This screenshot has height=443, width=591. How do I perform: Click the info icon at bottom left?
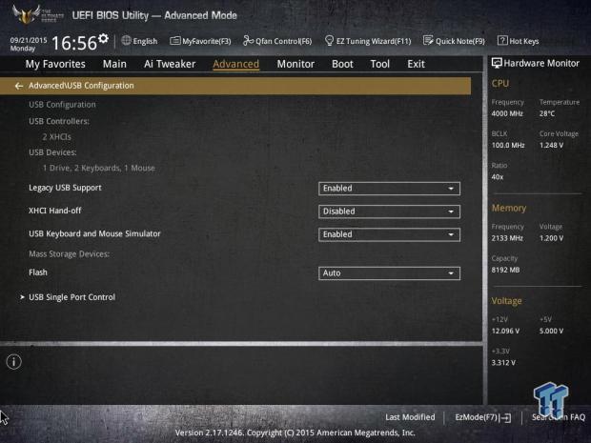(x=13, y=361)
